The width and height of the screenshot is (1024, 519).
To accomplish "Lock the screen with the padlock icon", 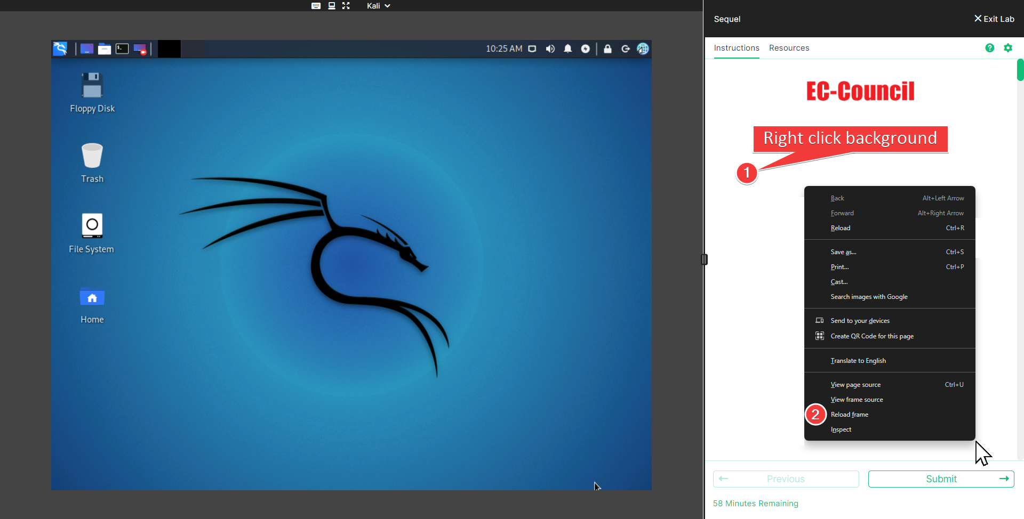I will click(607, 49).
